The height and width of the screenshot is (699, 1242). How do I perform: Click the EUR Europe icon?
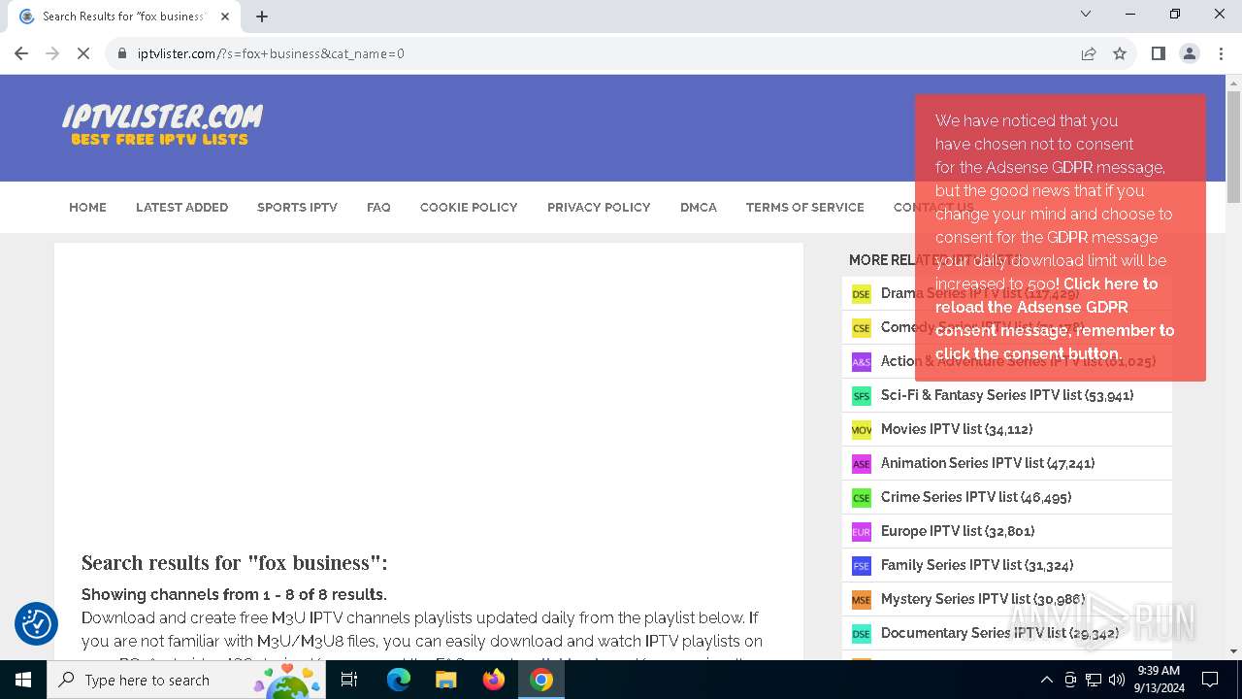click(861, 532)
